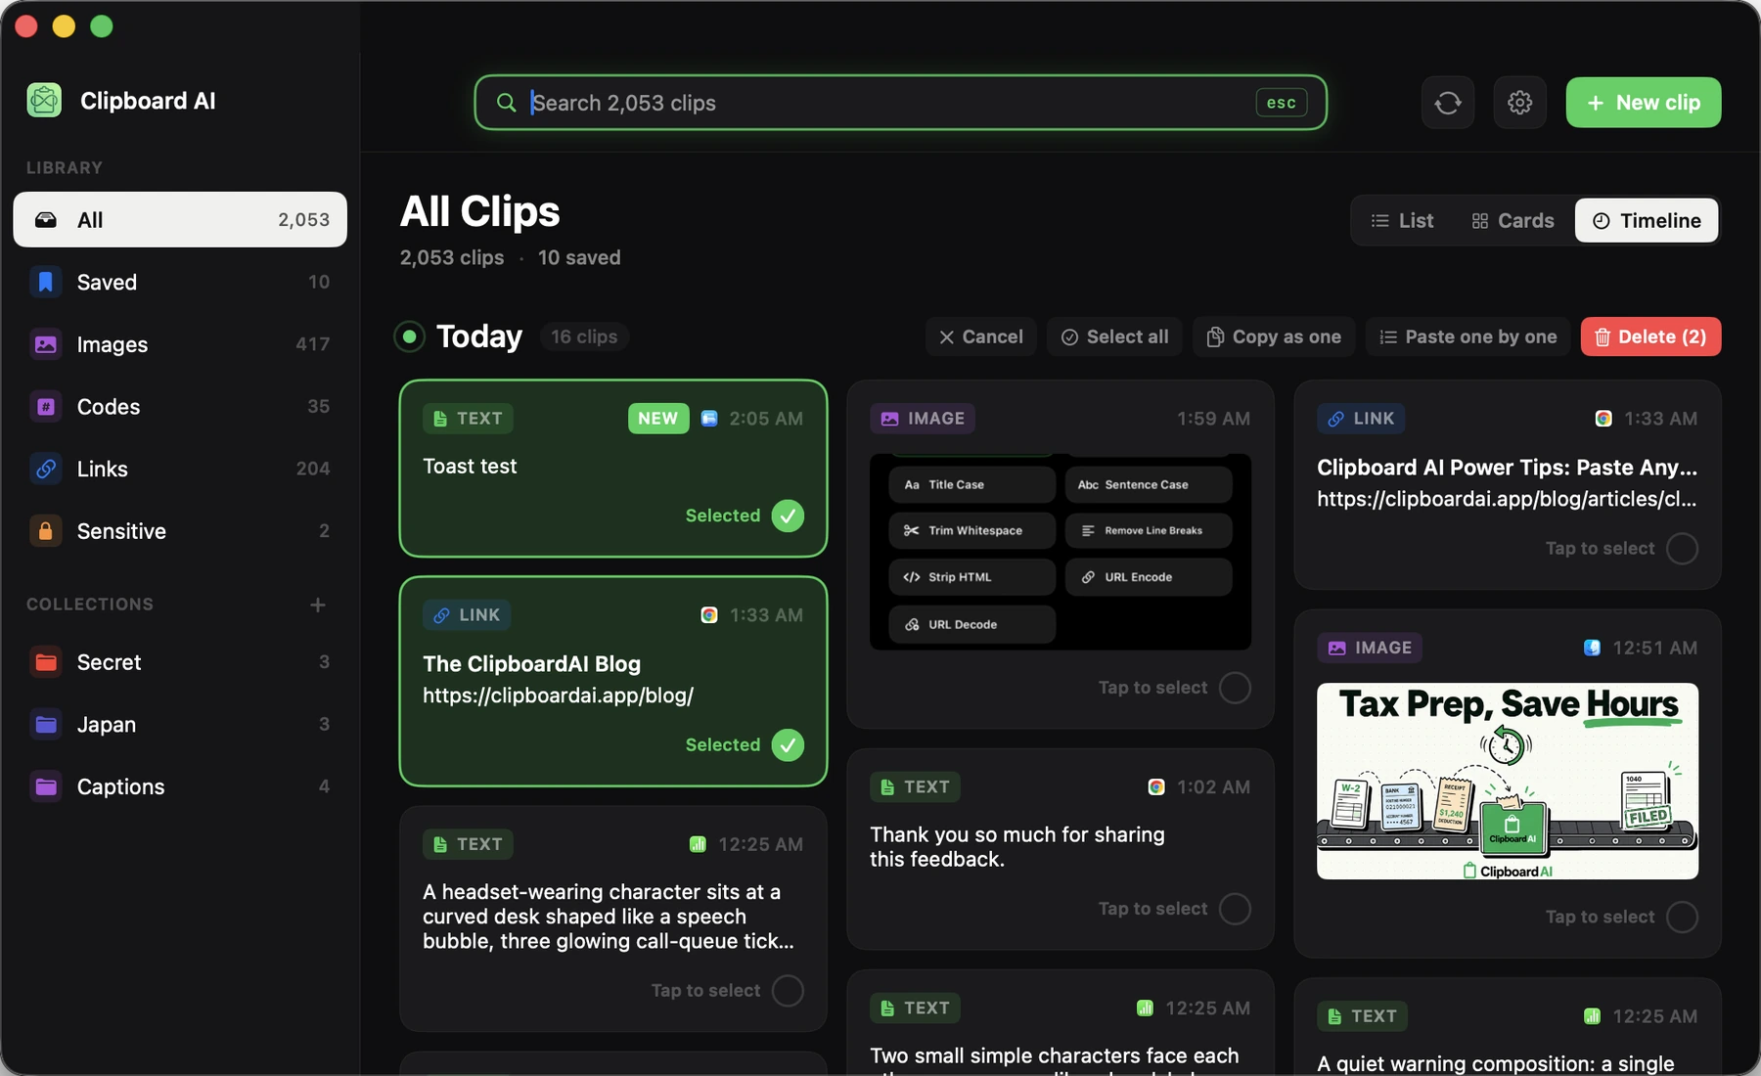The width and height of the screenshot is (1761, 1076).
Task: Select the Thank you feedback clip circle
Action: tap(1235, 909)
